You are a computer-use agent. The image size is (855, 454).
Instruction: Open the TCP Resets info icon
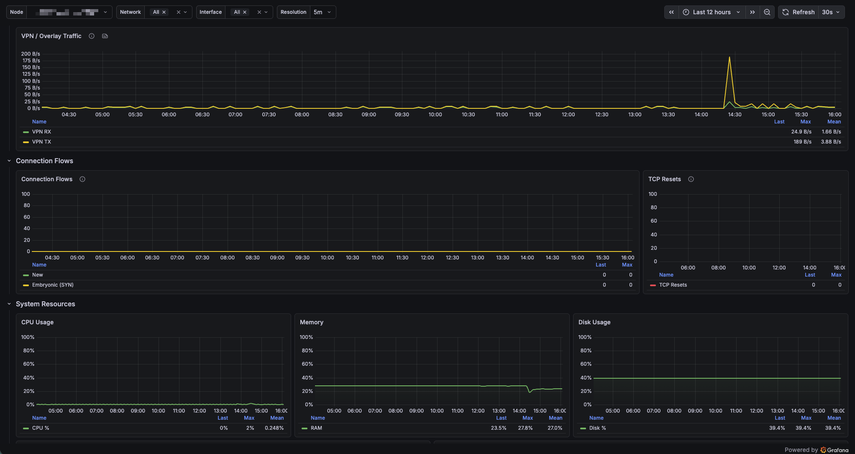(x=691, y=179)
